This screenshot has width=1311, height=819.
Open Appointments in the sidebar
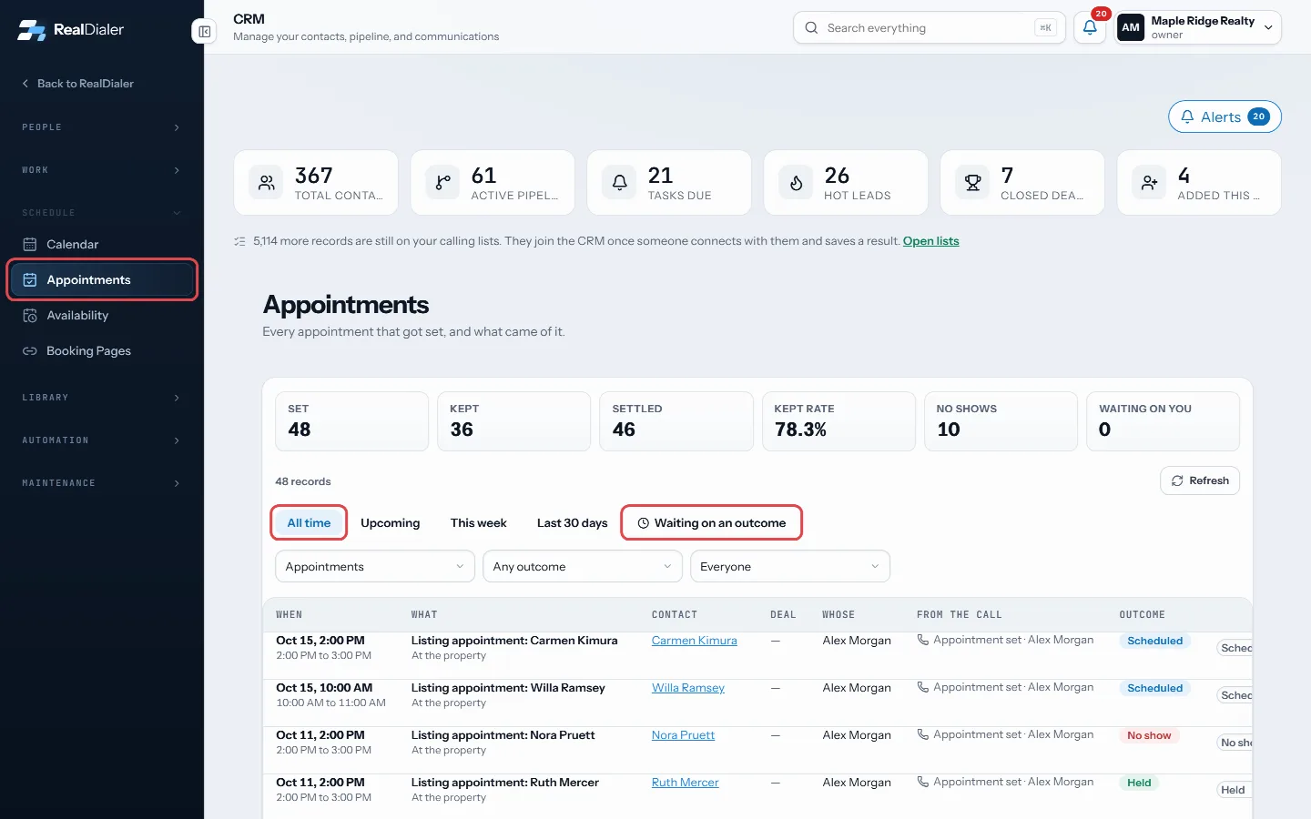(102, 279)
